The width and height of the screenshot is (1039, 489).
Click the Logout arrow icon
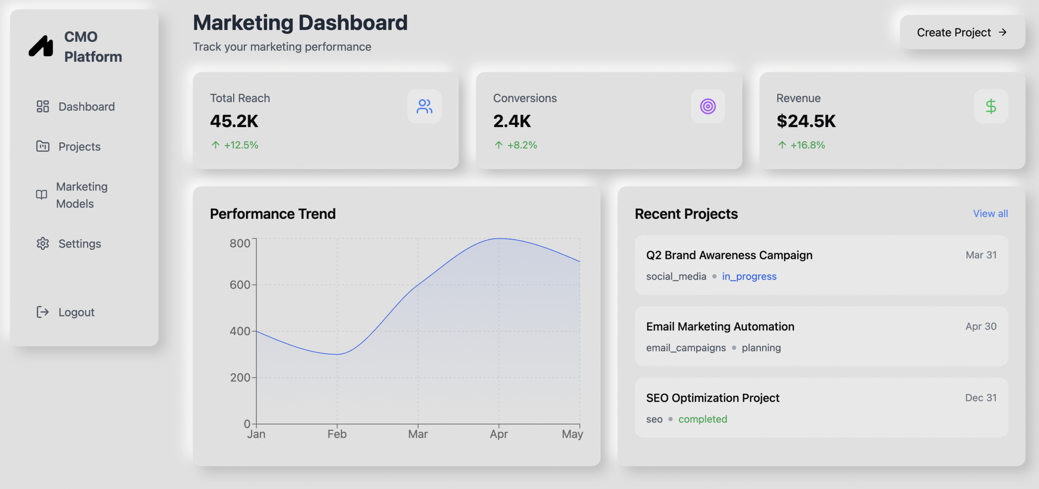pos(43,312)
